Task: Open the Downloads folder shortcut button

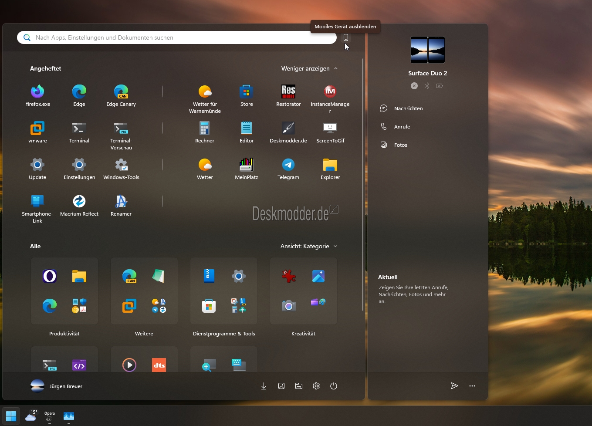Action: (x=264, y=386)
